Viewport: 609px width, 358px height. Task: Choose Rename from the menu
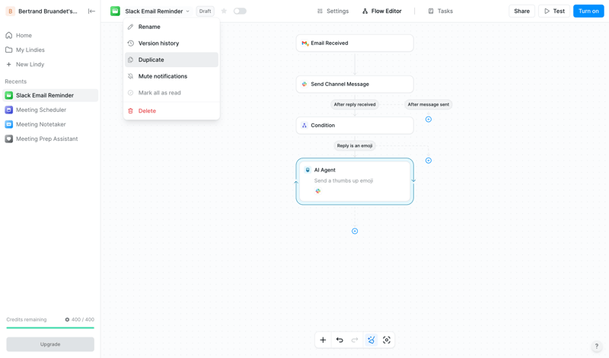tap(171, 27)
